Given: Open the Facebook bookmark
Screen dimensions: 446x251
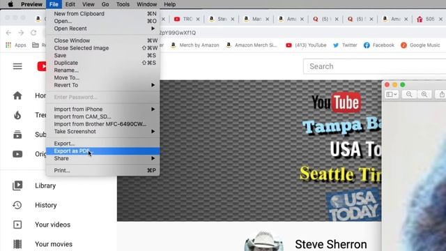Looking at the screenshot, I should [379, 45].
